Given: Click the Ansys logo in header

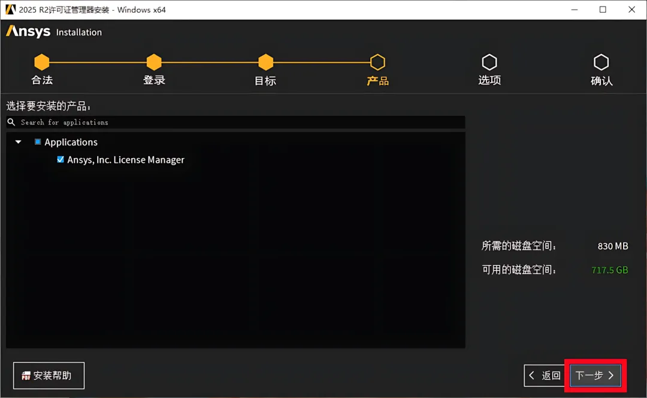Looking at the screenshot, I should [28, 32].
